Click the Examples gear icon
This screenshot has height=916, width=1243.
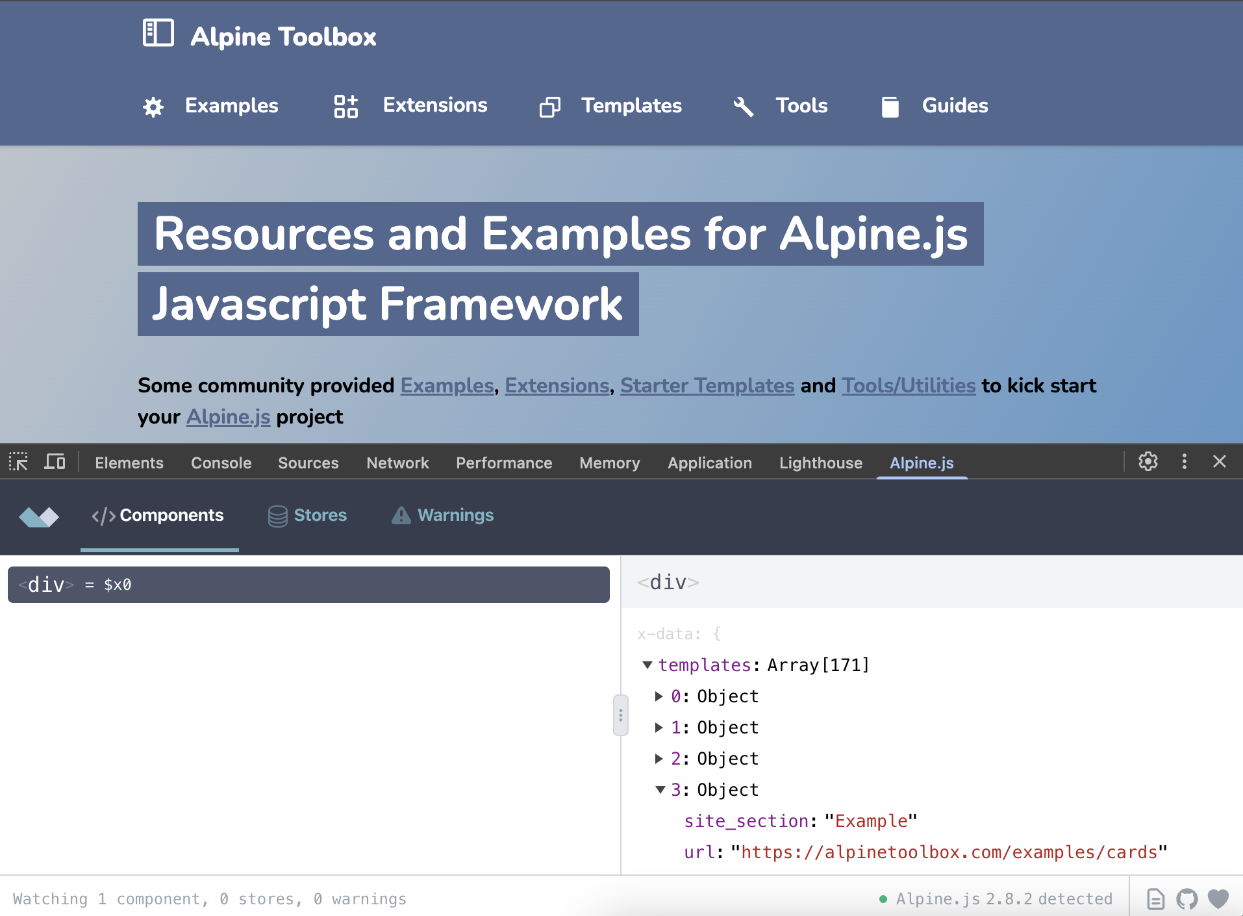point(153,107)
